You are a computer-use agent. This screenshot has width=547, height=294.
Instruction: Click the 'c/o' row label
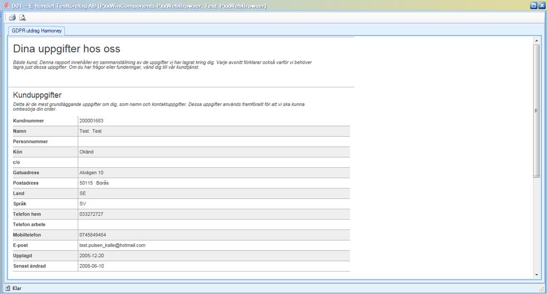(x=17, y=163)
